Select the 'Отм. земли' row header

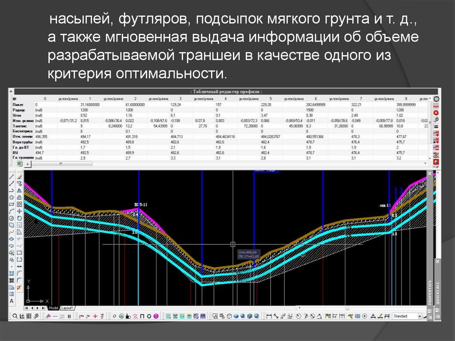pyautogui.click(x=23, y=136)
